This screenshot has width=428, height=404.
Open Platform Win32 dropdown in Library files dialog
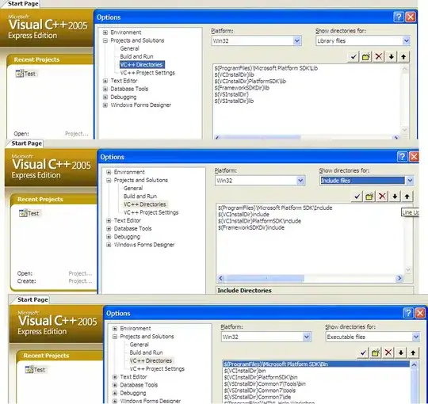pos(297,41)
